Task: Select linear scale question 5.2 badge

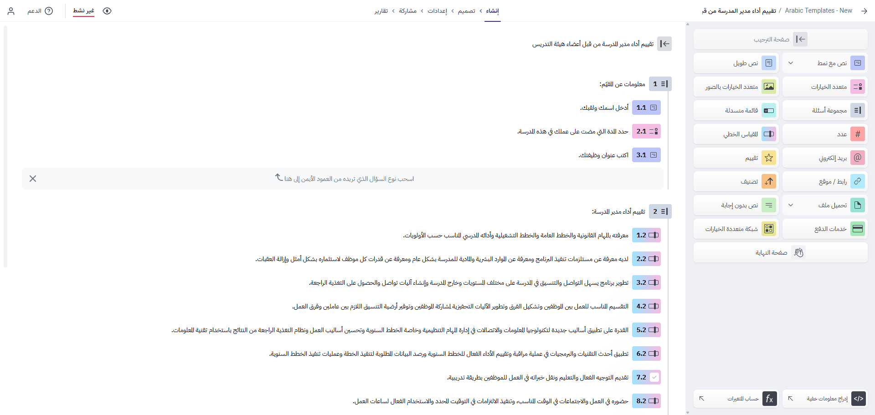Action: 646,330
